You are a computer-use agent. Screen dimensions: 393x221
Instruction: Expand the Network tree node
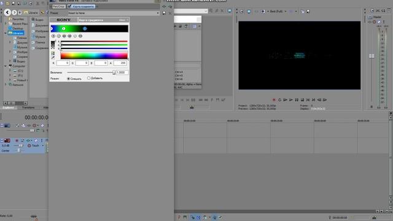(6, 85)
